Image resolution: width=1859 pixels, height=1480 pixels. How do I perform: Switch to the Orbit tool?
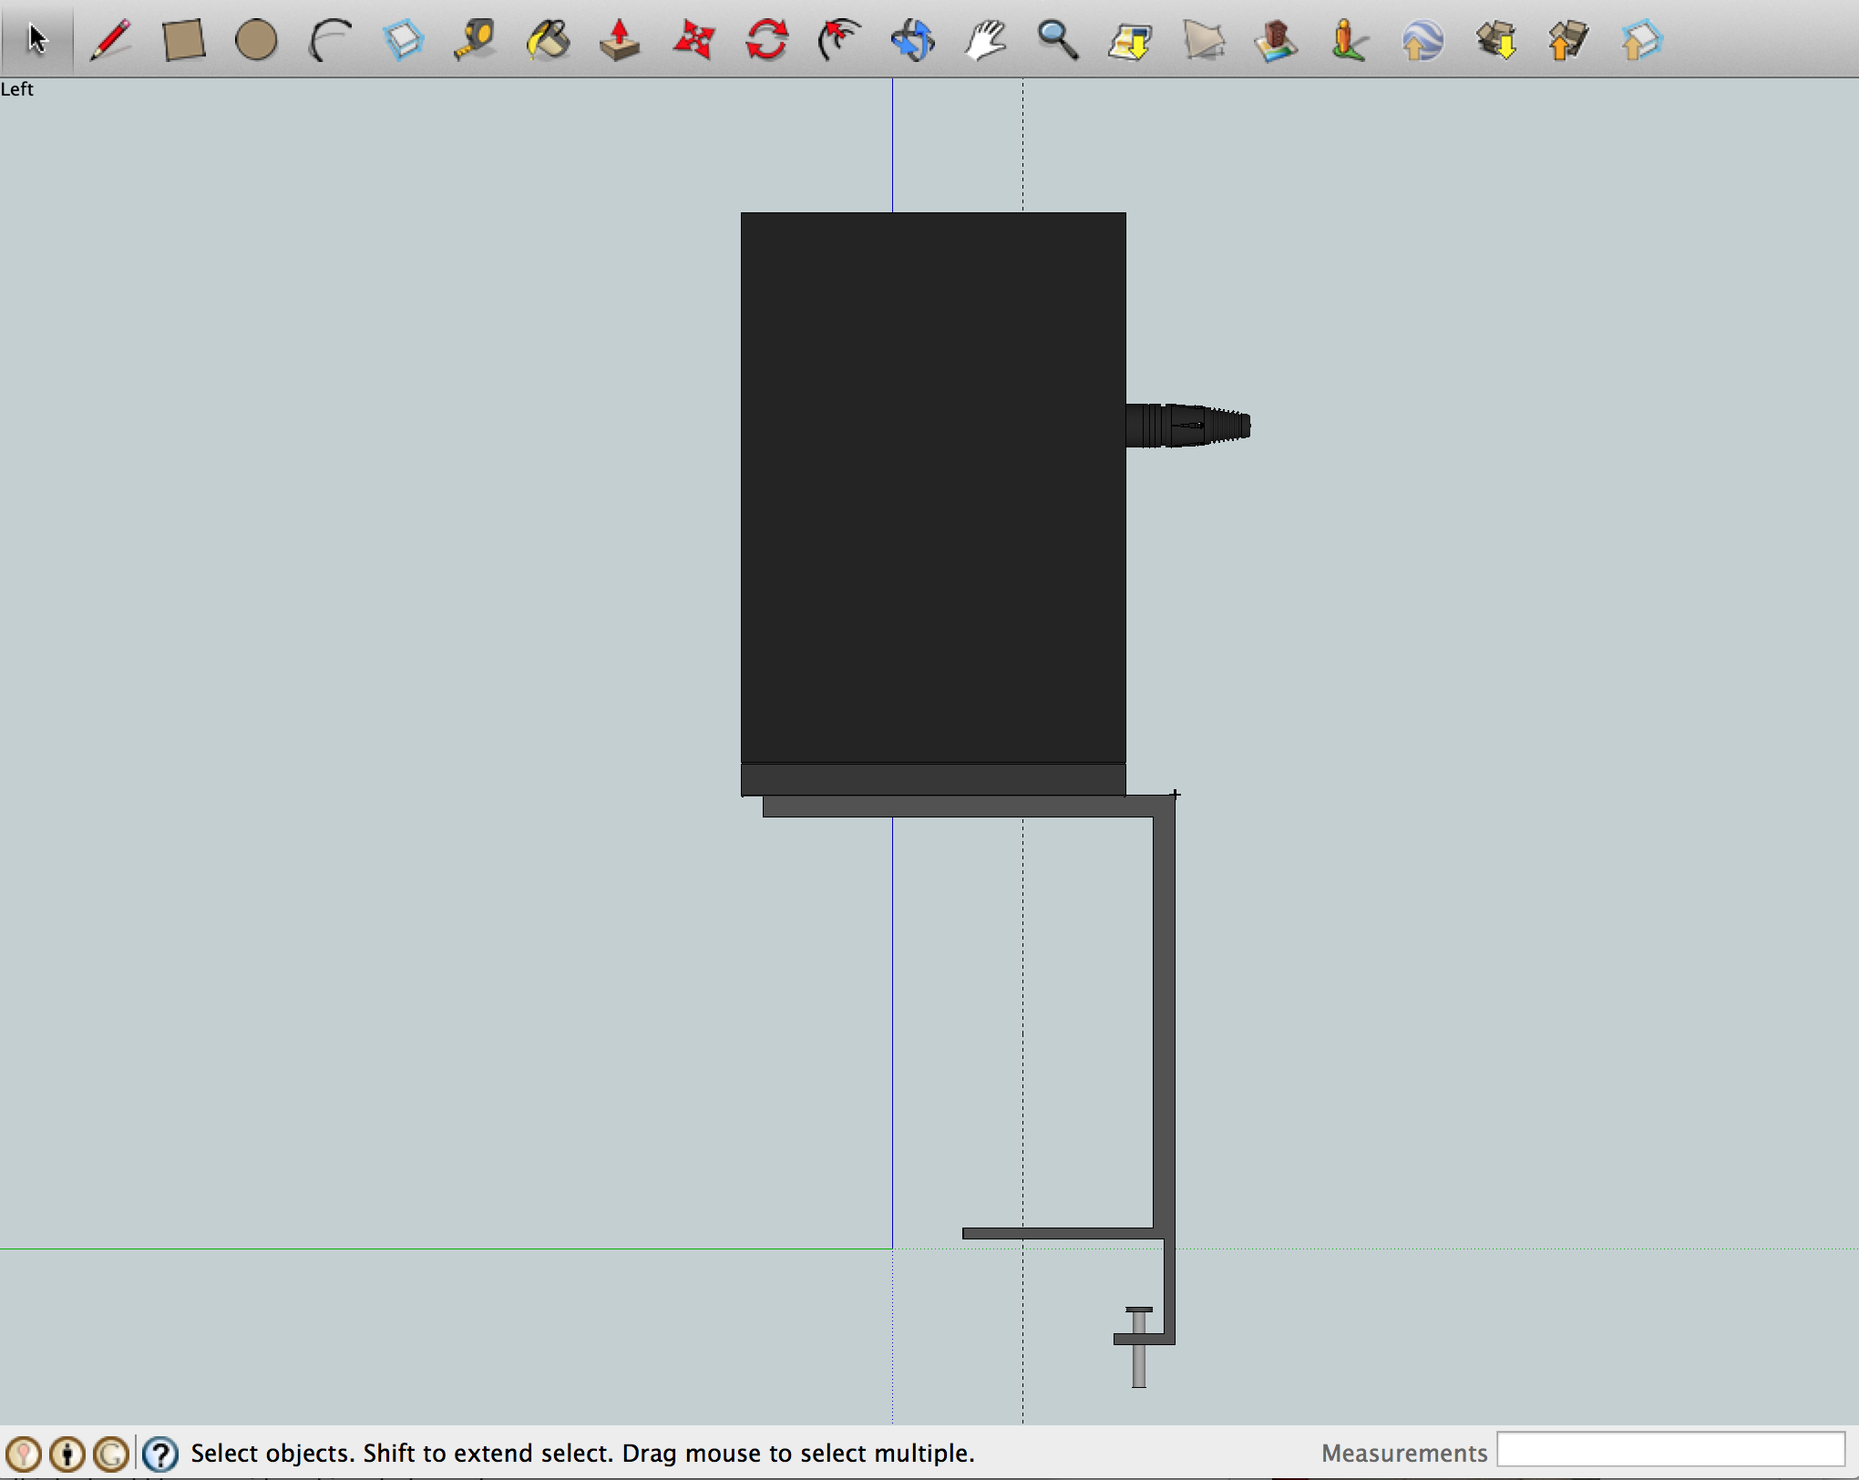pyautogui.click(x=912, y=40)
